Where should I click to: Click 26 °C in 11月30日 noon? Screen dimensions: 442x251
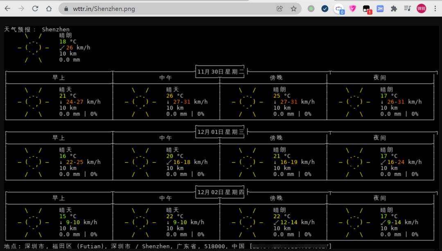175,96
